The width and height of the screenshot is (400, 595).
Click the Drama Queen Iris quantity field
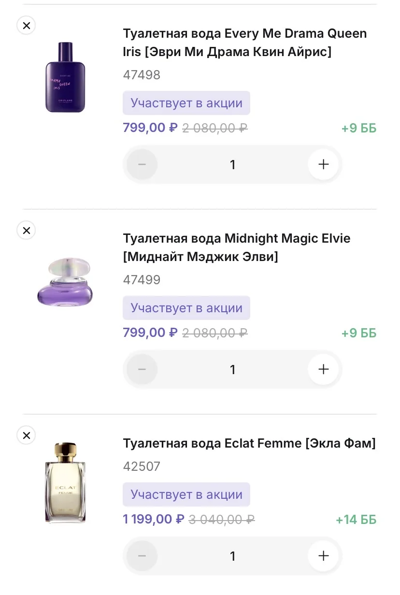232,165
